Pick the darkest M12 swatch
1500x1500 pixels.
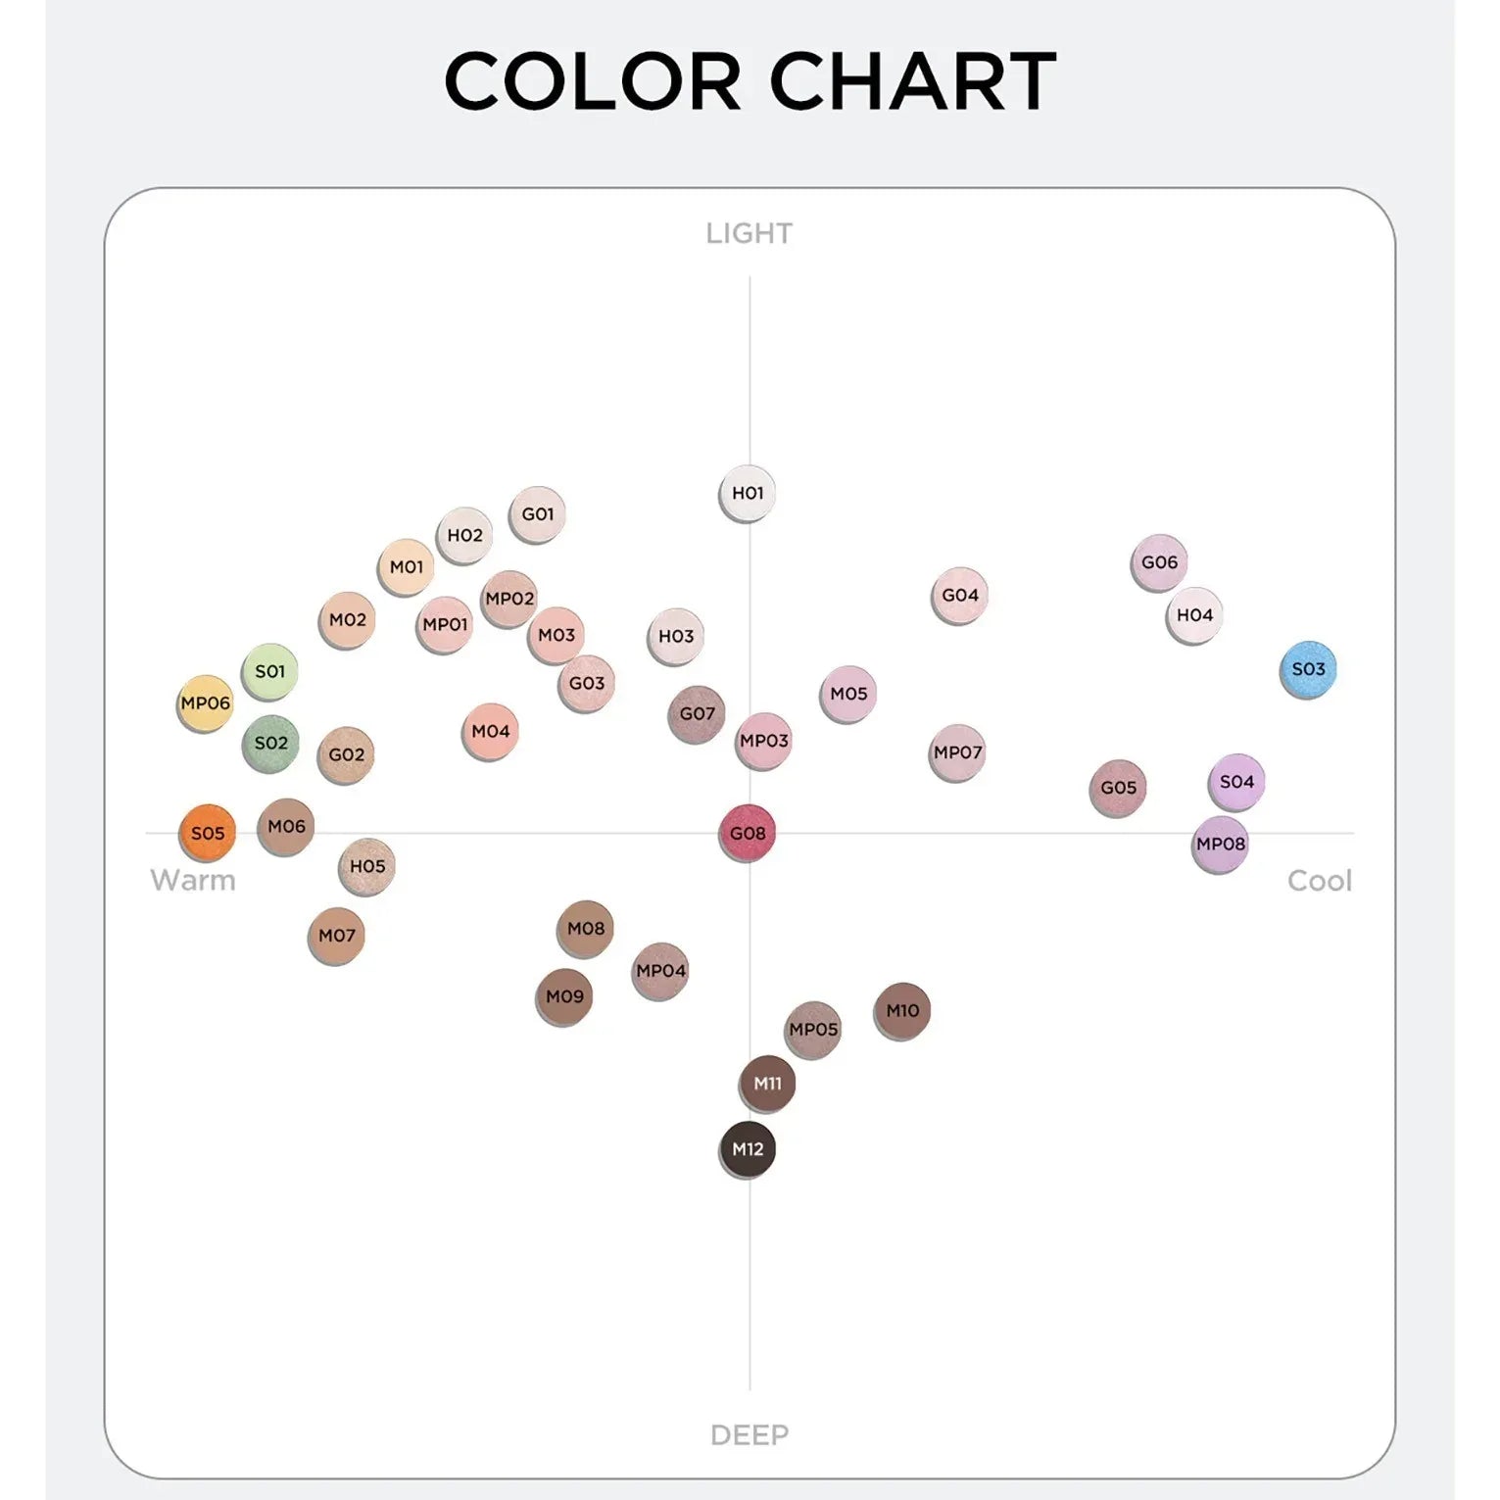[x=748, y=1149]
